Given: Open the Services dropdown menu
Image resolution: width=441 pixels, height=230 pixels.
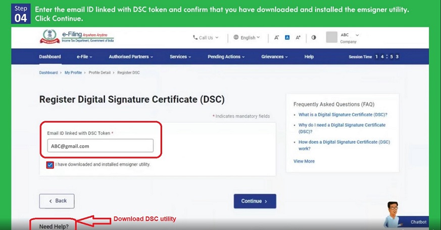Looking at the screenshot, I should (x=180, y=57).
